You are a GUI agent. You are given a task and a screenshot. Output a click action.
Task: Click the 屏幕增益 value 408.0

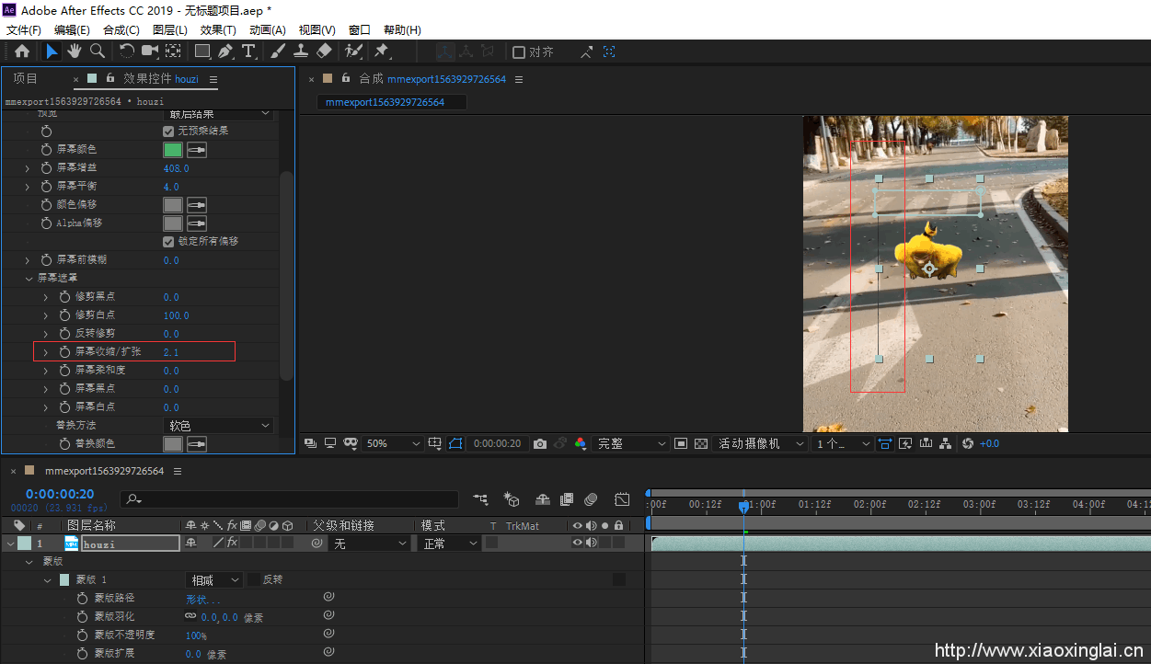[176, 168]
